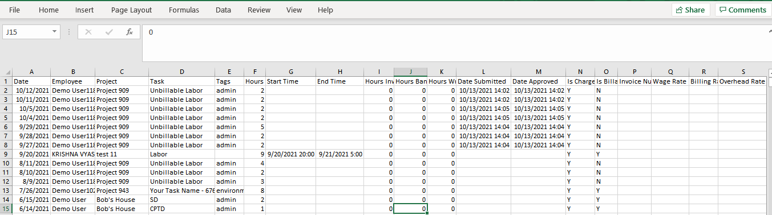Screen dimensions: 772x215
Task: Select the 'Labor' task cell in row 9
Action: pos(181,154)
